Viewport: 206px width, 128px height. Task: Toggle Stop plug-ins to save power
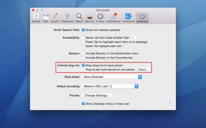[x=83, y=65]
